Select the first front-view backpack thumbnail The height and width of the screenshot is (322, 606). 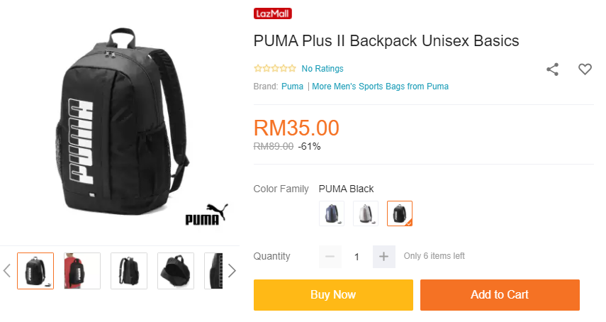35,271
